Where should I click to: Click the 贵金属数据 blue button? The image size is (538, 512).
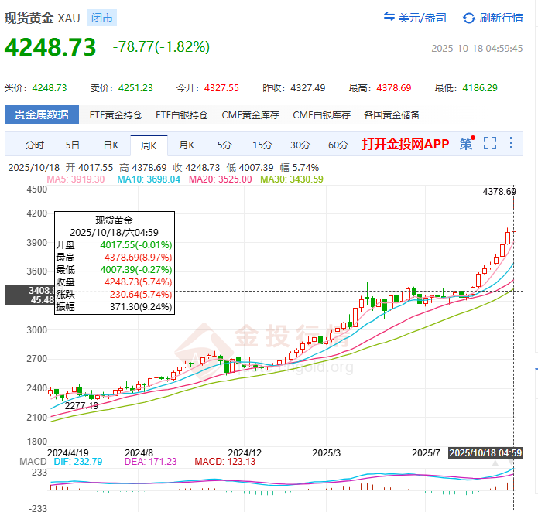(x=42, y=114)
